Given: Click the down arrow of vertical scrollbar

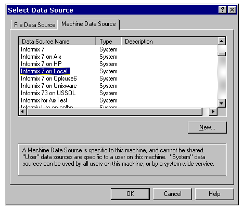Looking at the screenshot, I should pos(222,103).
